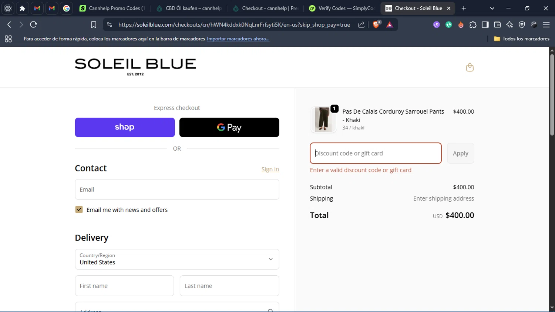Open the shopping bag cart icon
Screen dimensions: 555x312
[x=470, y=67]
